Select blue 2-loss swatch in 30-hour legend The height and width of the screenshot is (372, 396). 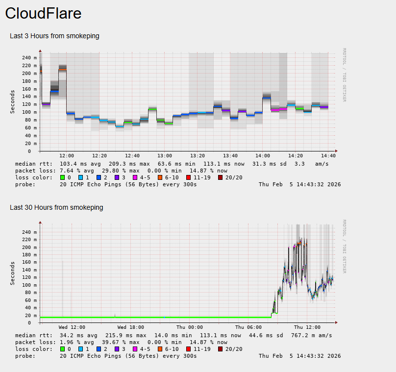(99, 349)
